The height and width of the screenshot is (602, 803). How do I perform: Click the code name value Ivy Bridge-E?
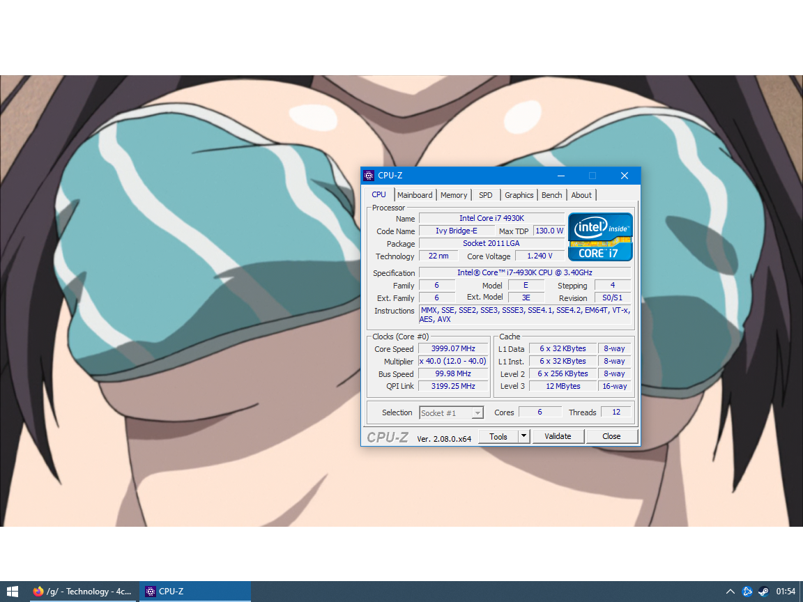[457, 231]
